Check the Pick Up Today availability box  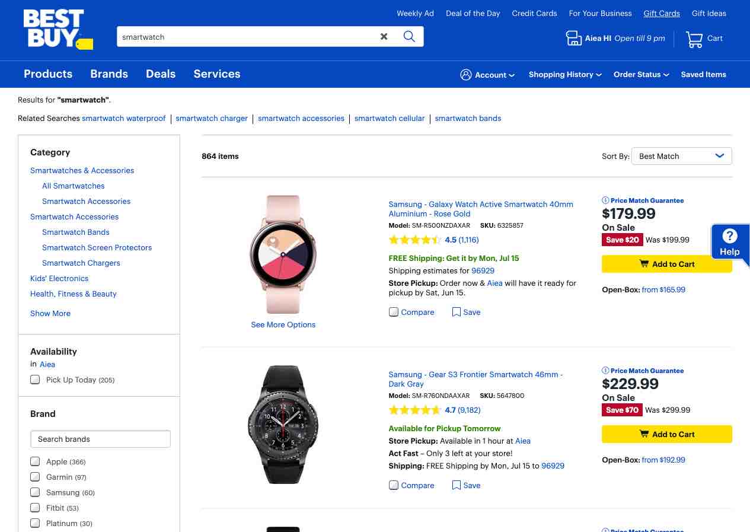coord(35,380)
